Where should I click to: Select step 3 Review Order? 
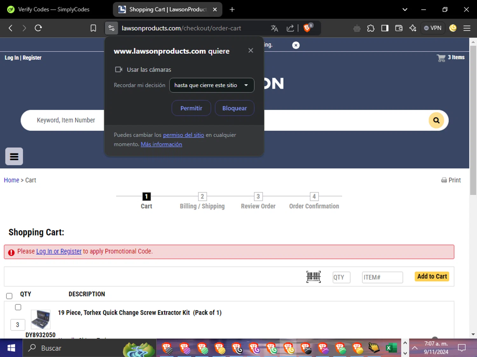click(258, 201)
